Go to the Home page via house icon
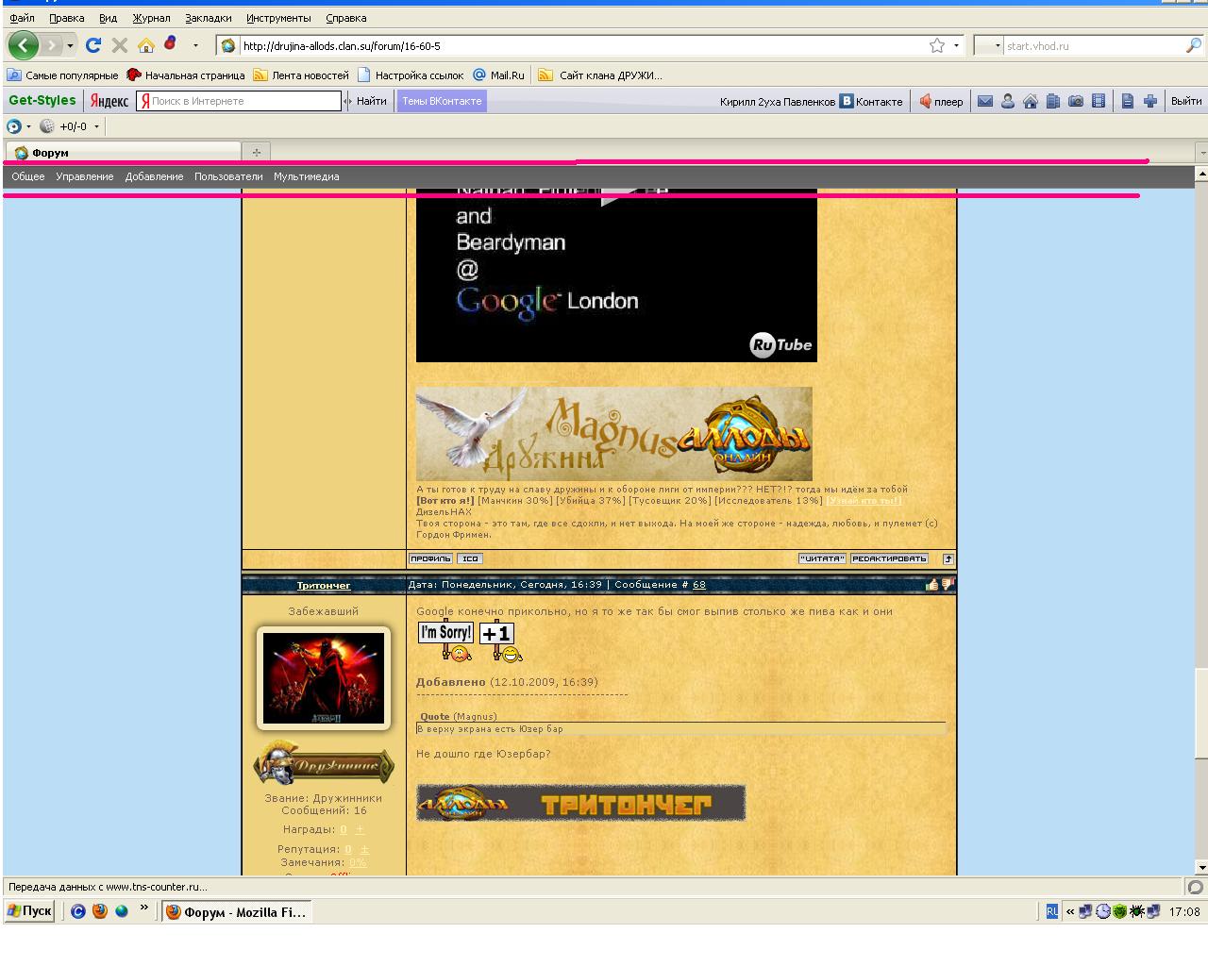This screenshot has height=966, width=1208. [146, 45]
